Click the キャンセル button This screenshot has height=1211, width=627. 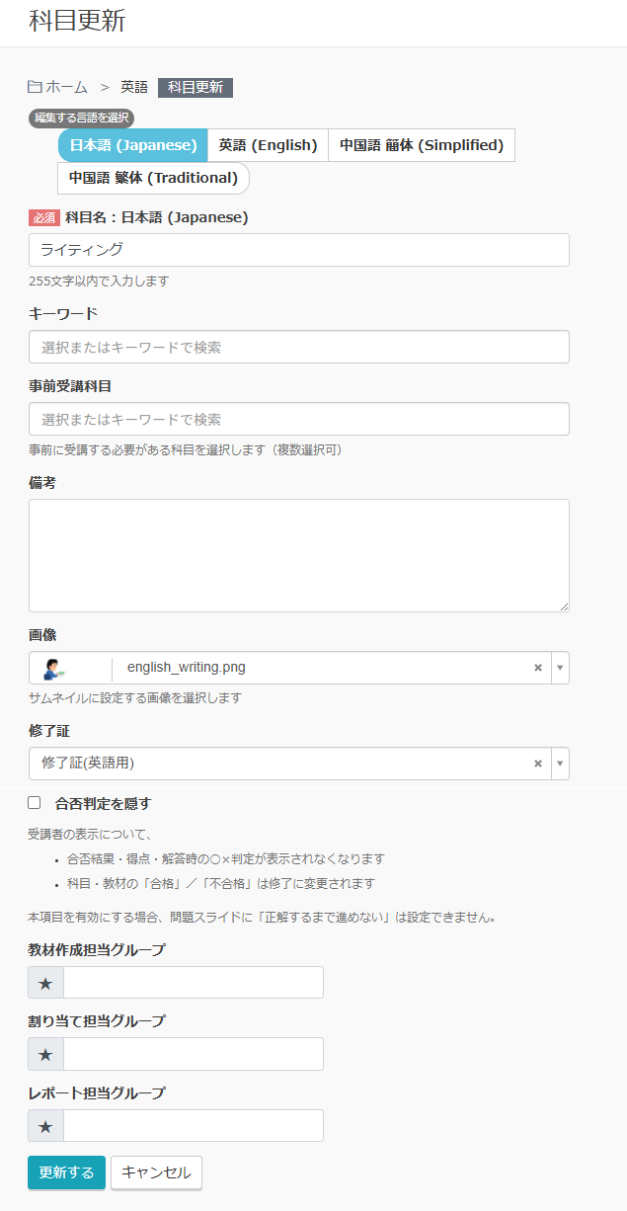(156, 1172)
